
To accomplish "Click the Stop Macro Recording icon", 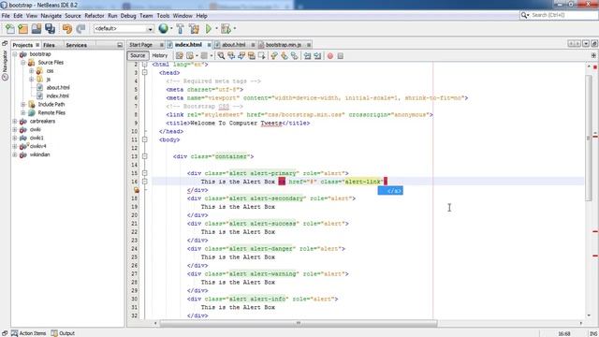I will [341, 56].
